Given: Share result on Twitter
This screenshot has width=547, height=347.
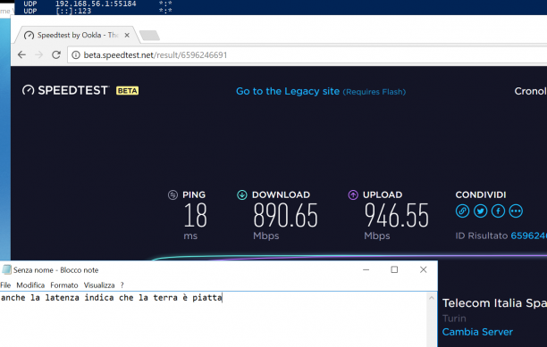Looking at the screenshot, I should pos(480,211).
